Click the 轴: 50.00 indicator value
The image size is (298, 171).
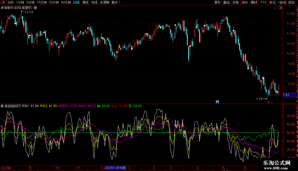[103, 106]
